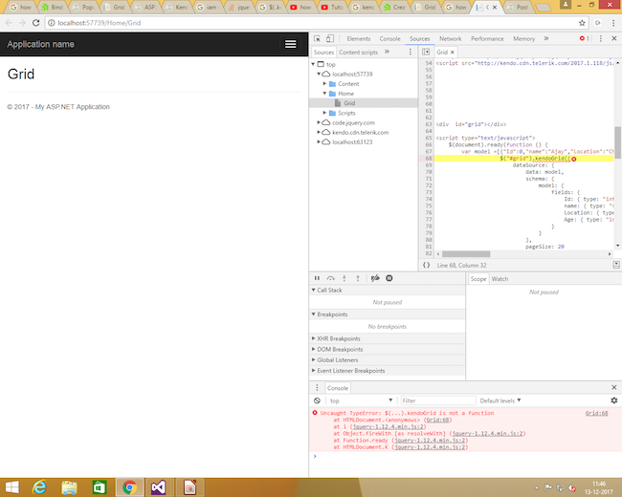Open the DevTools Console tab

point(389,38)
